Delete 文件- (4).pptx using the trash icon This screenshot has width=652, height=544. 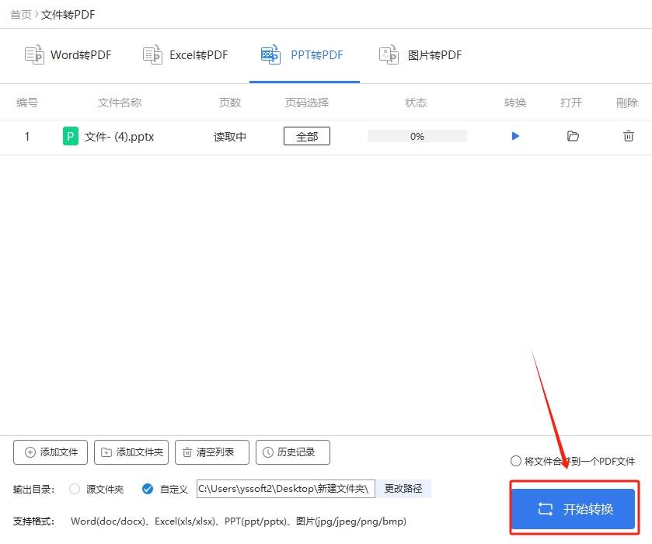click(x=626, y=136)
